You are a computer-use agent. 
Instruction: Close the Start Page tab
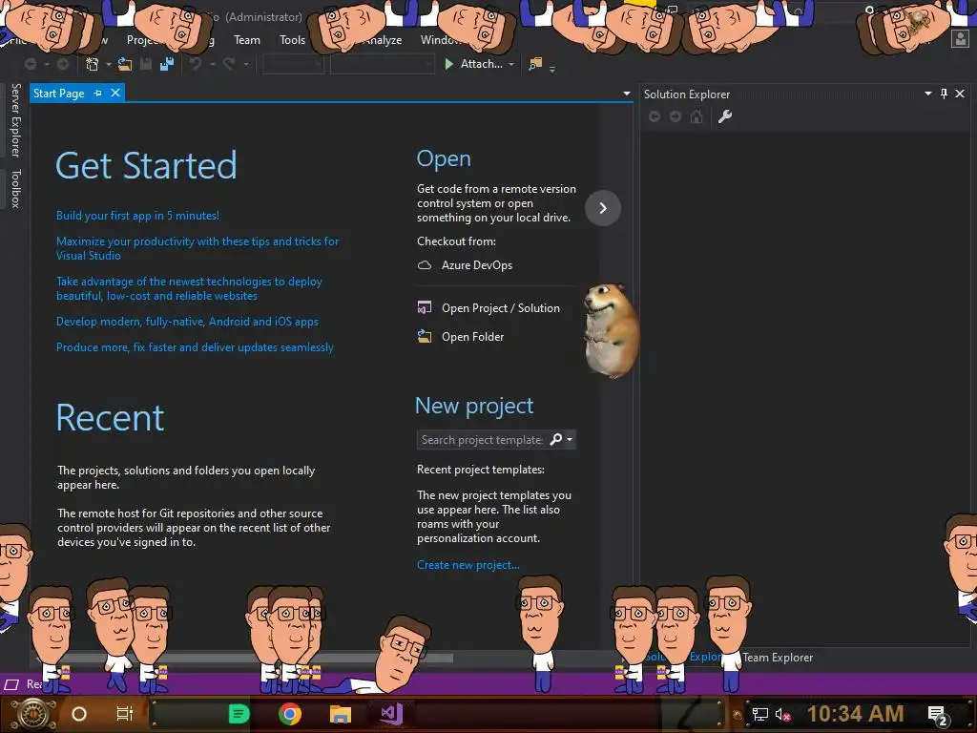pos(115,93)
